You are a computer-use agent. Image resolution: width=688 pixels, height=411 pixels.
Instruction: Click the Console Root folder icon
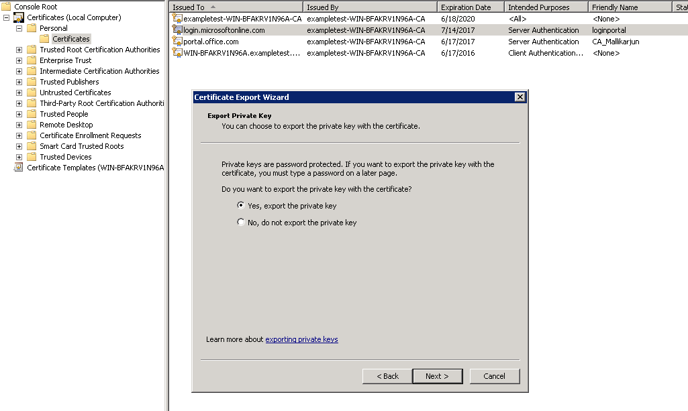[6, 7]
